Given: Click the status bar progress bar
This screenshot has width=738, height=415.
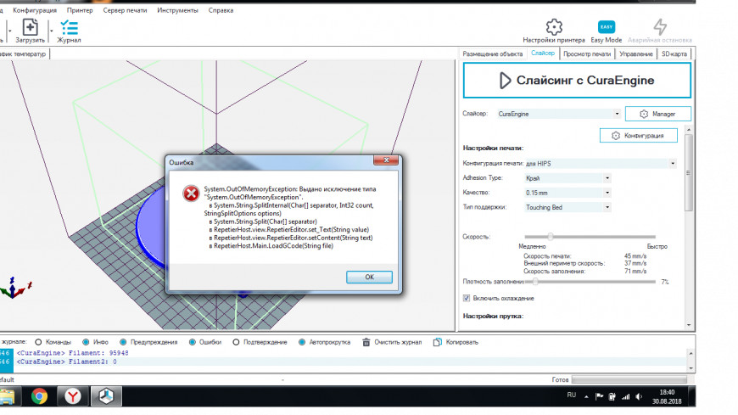Looking at the screenshot, I should 629,379.
